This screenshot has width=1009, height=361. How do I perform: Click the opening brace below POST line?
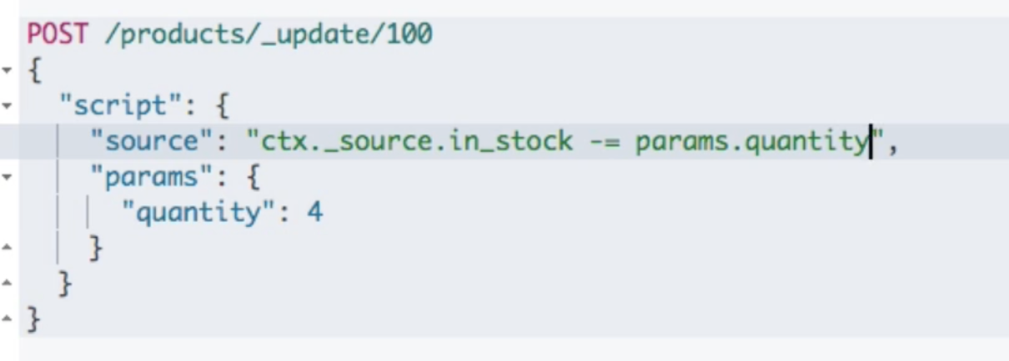point(34,71)
